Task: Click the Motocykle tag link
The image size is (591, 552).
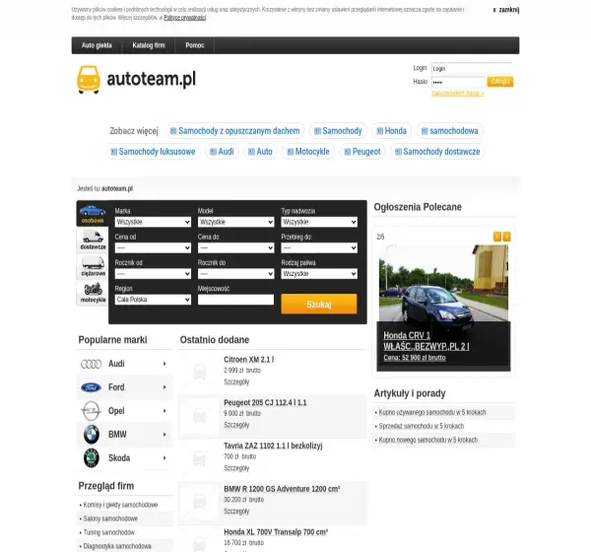Action: (x=308, y=152)
